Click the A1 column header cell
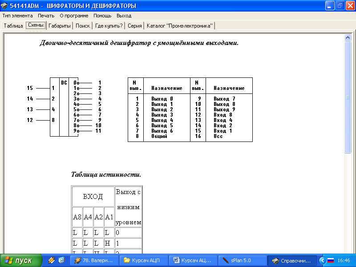Viewport: 356px width, 267px height. 109,217
